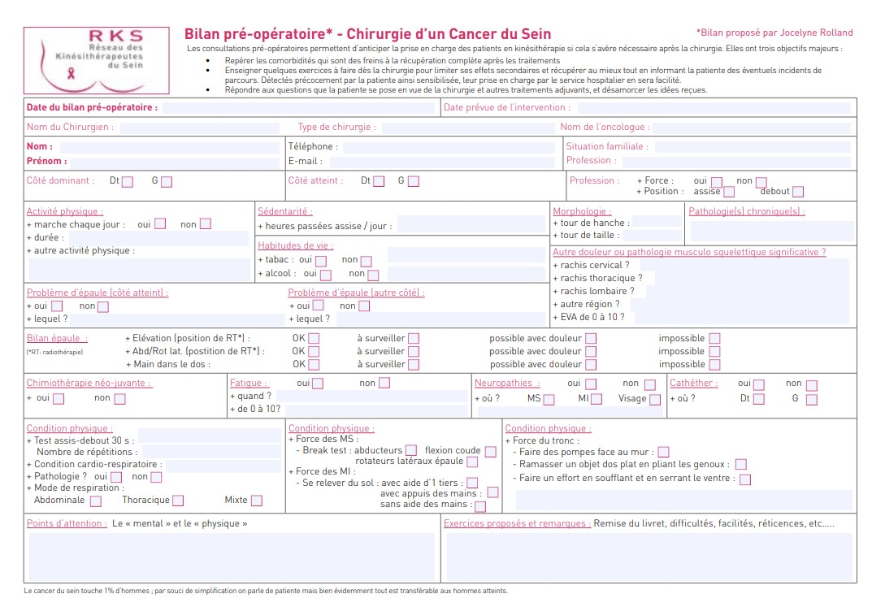The width and height of the screenshot is (872, 607).
Task: Click the RKS Réseau des Kinésithérapeutes logo
Action: (x=97, y=60)
